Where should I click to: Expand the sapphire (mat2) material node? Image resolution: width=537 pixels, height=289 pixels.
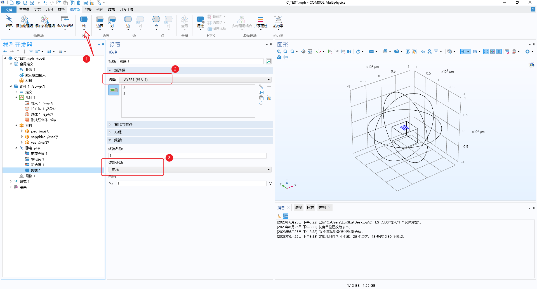pos(22,137)
